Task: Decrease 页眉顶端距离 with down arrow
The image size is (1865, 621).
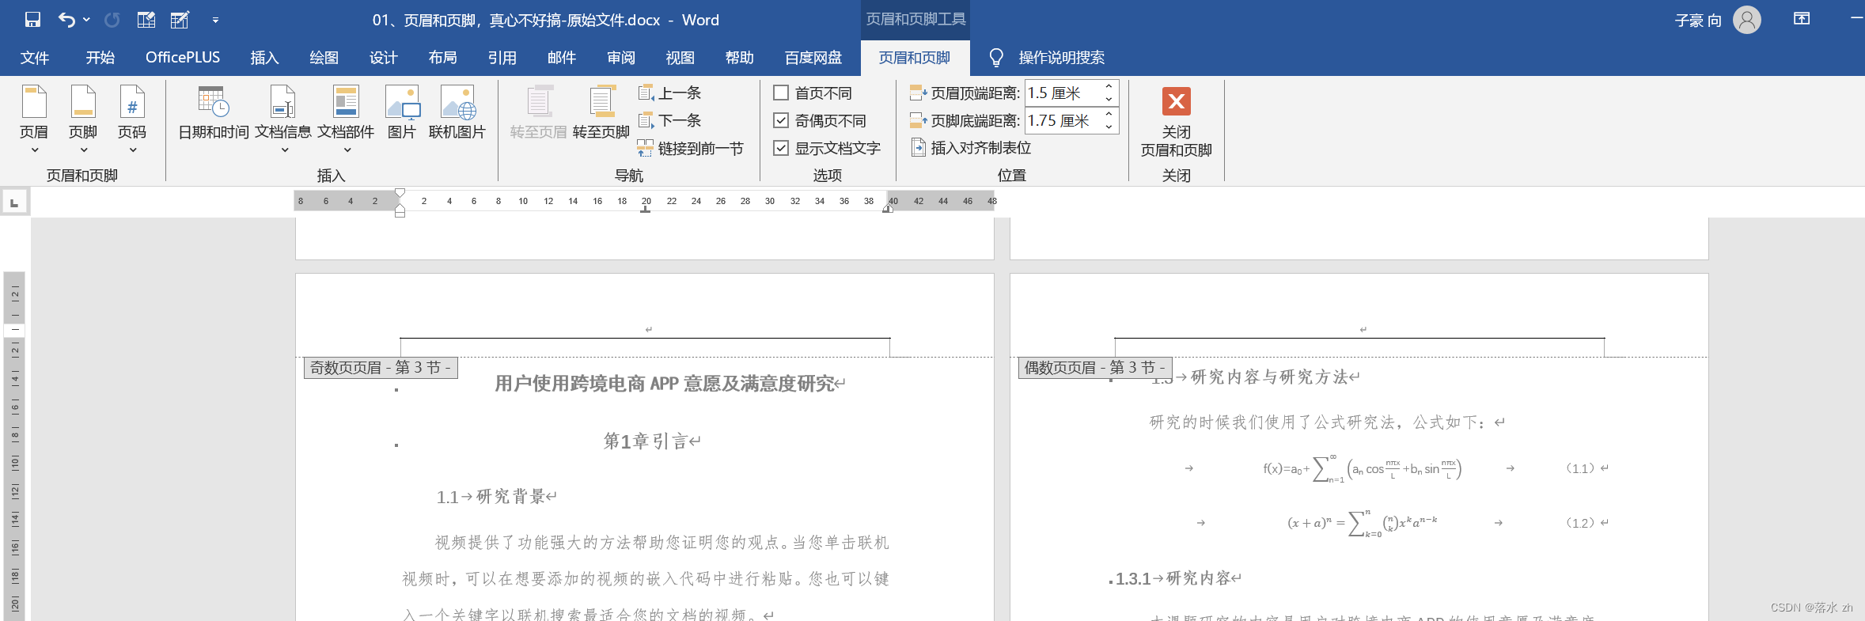Action: coord(1109,100)
